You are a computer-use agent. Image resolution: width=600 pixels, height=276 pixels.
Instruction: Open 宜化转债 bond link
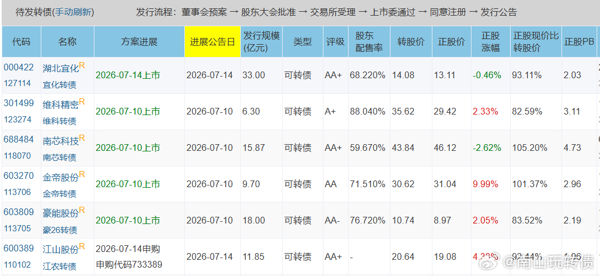(59, 85)
